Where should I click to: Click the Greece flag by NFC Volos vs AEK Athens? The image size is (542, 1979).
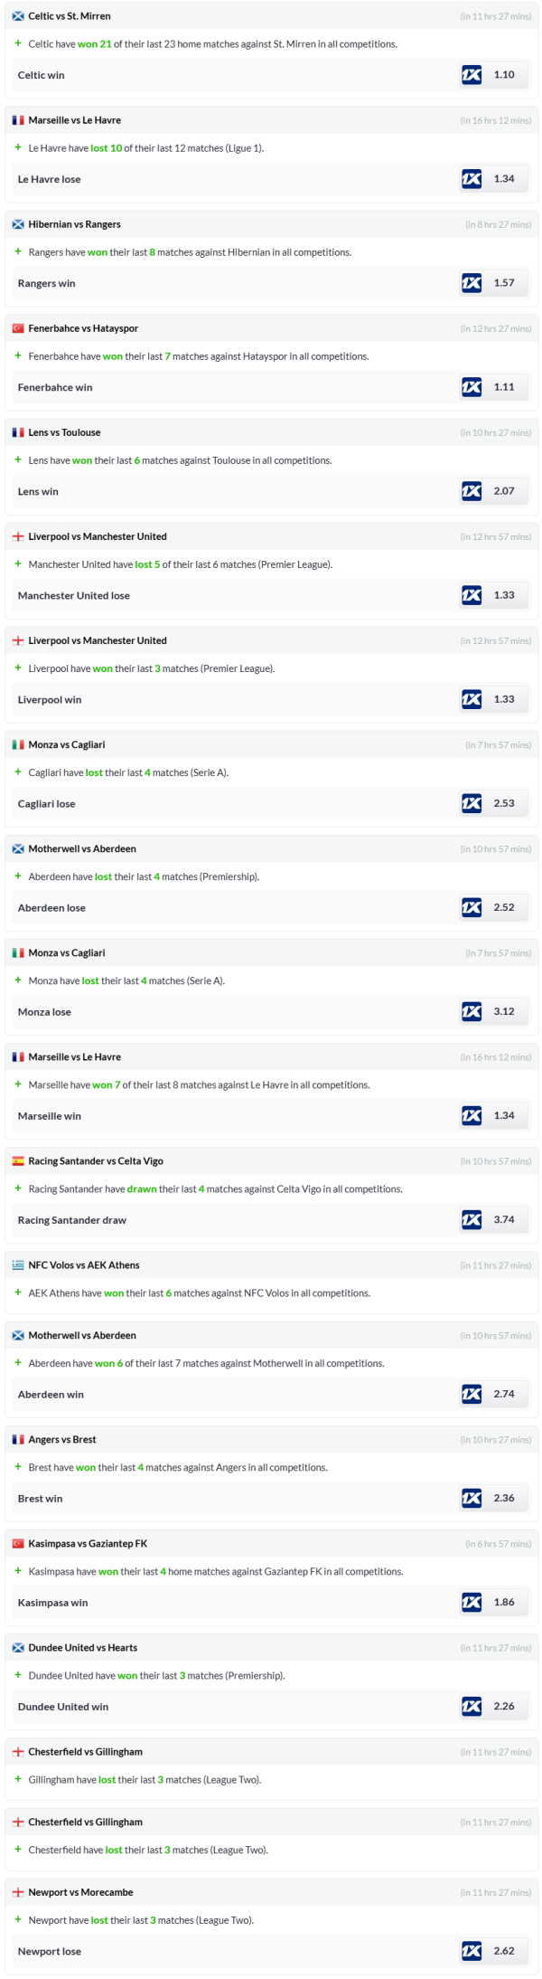[18, 1265]
